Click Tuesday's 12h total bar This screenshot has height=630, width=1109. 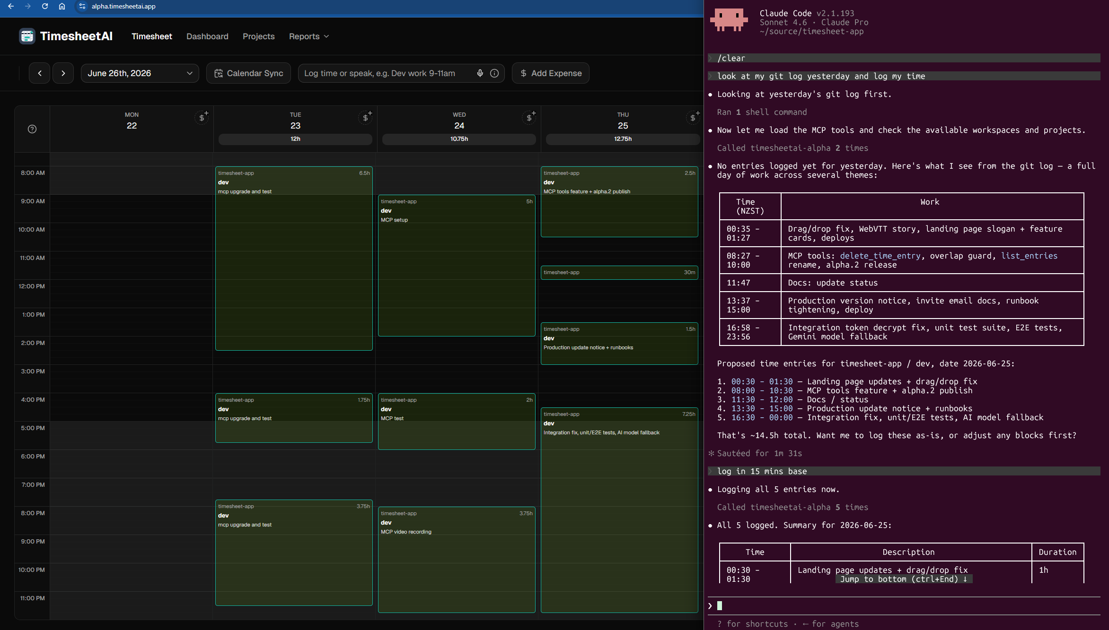pyautogui.click(x=295, y=139)
